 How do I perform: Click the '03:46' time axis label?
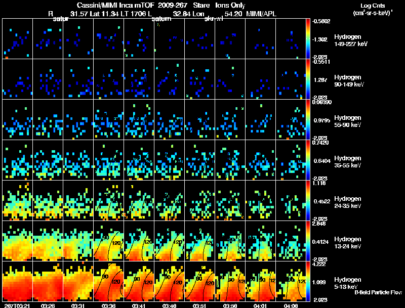[169, 305]
